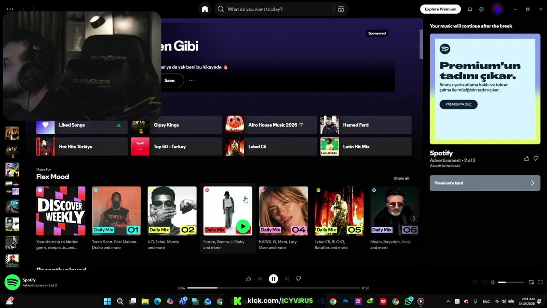Open the three-dot app menu top left
The image size is (547, 308).
(10, 9)
